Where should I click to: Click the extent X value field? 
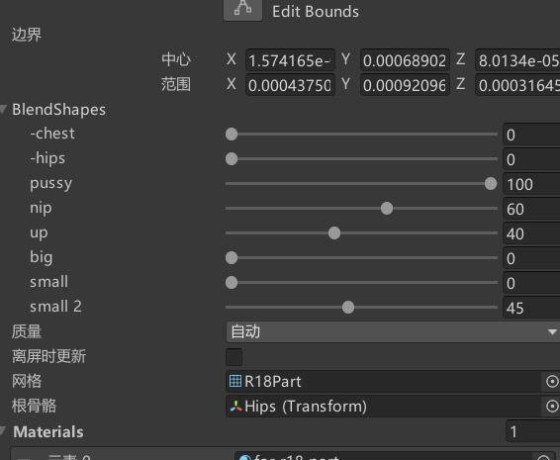(x=290, y=85)
